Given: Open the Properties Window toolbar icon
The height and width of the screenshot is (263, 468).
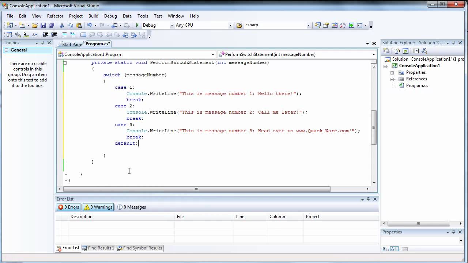Looking at the screenshot, I should [x=326, y=25].
